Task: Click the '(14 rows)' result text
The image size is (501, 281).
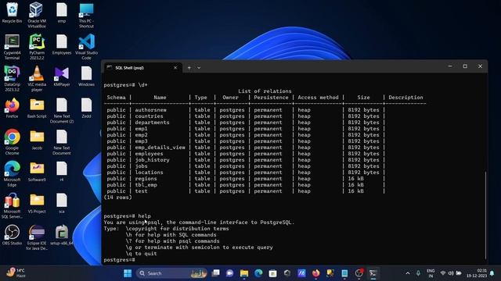Action: coord(117,197)
